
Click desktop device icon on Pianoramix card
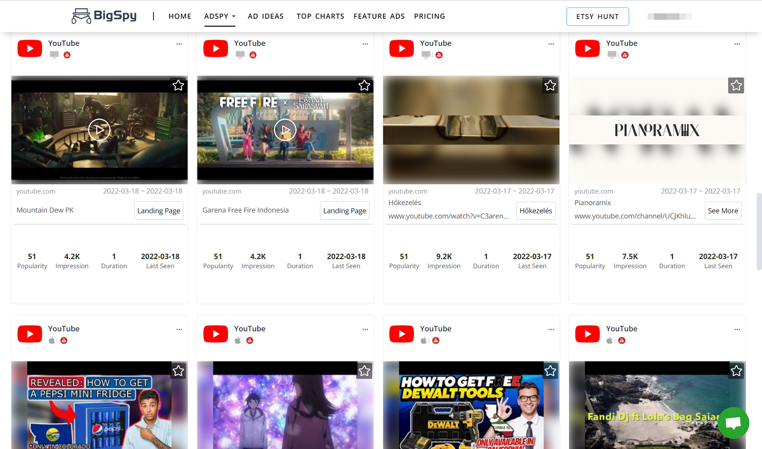click(612, 55)
